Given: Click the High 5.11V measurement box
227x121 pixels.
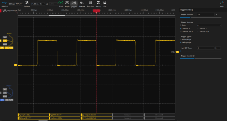Looking at the screenshot, I should (33, 115).
